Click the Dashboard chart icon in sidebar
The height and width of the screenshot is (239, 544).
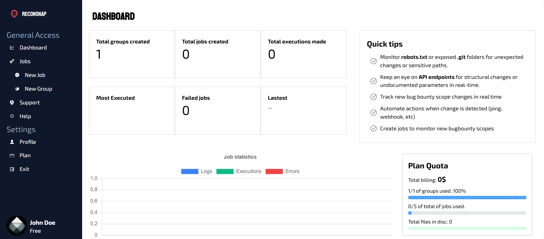tap(12, 47)
